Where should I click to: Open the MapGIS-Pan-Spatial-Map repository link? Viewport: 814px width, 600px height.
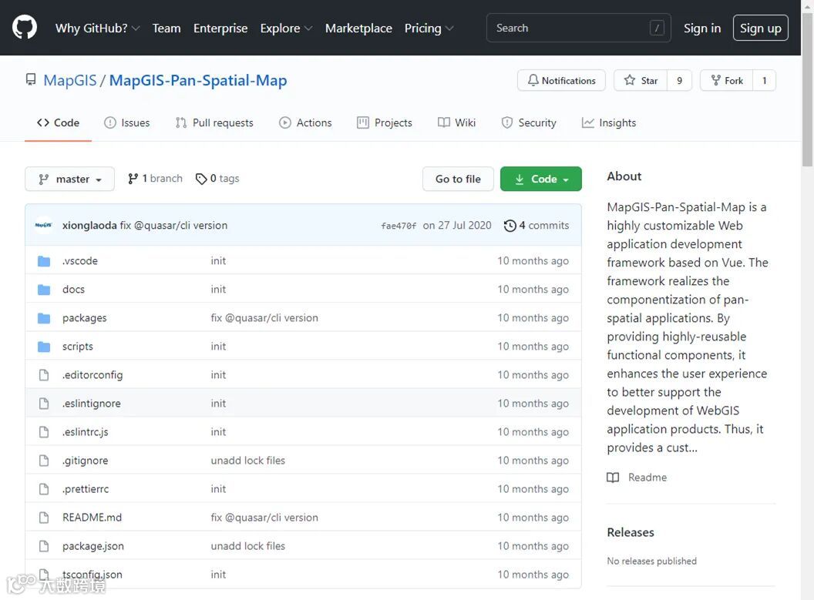tap(198, 80)
